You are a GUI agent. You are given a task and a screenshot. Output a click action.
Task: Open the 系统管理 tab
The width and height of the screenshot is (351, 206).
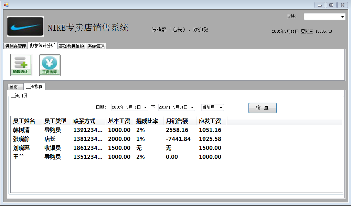[x=96, y=46]
